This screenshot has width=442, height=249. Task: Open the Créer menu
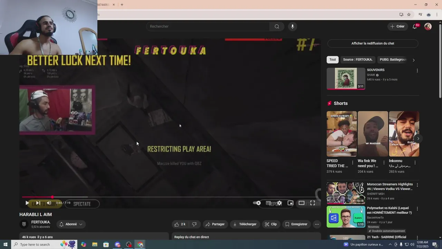[397, 26]
